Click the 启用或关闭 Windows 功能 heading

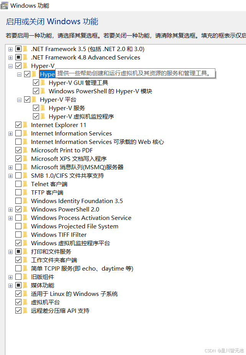(x=52, y=21)
